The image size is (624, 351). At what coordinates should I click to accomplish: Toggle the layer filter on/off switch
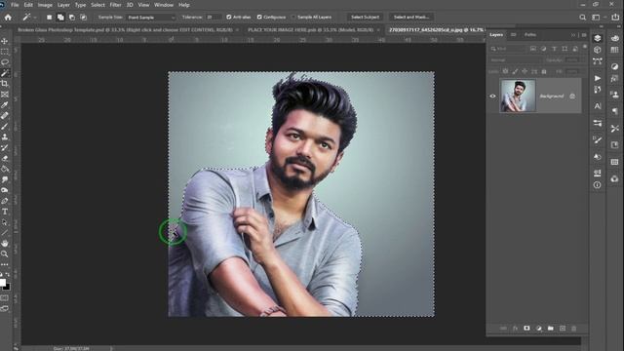tap(585, 47)
